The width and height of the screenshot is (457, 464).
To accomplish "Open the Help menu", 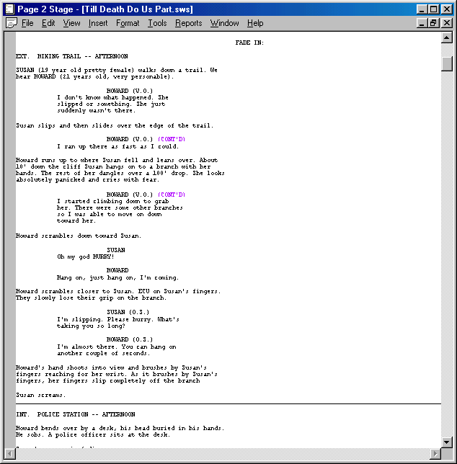I will point(255,23).
